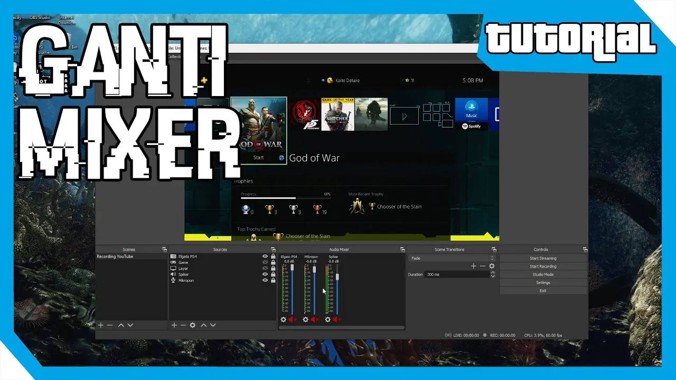Move scene down in Scenes panel
Screen dimensions: 676x380
point(130,325)
